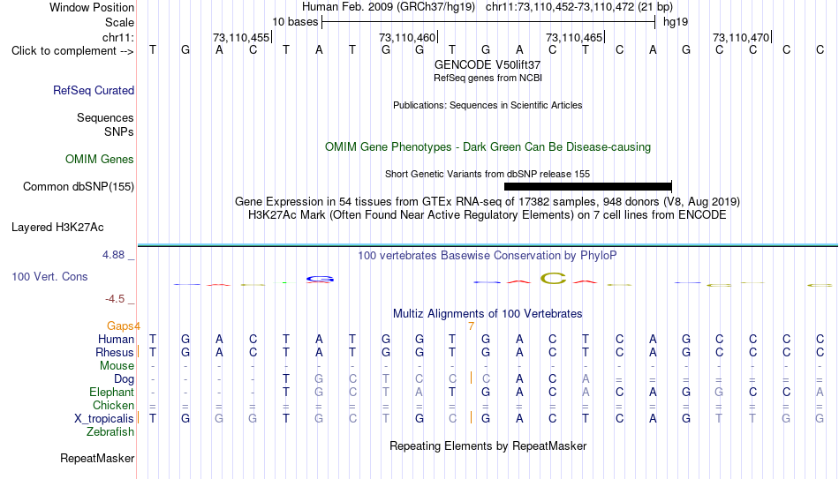Click the 'Click to complement -->' label
Screen dimensions: 839x479
click(x=72, y=51)
